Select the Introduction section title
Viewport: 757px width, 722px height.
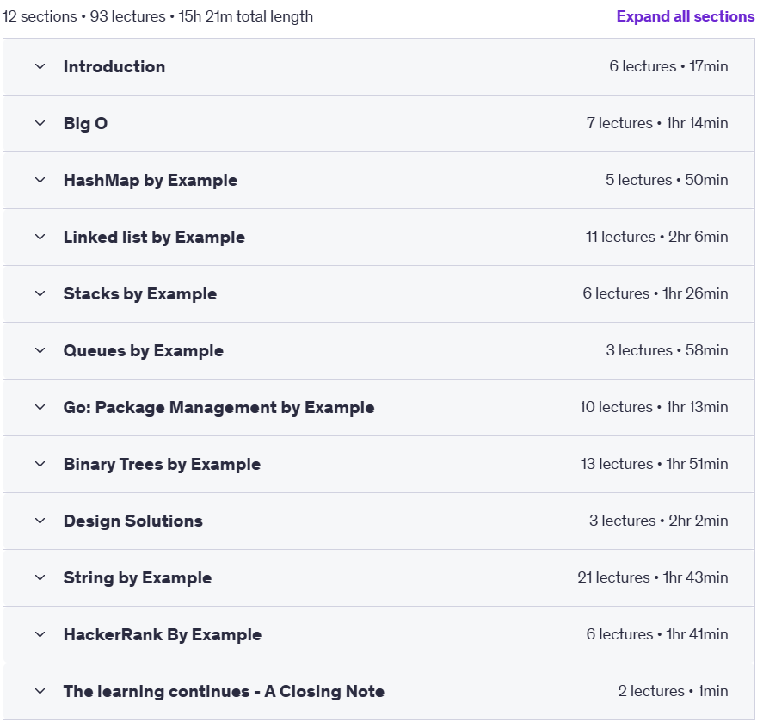click(114, 66)
